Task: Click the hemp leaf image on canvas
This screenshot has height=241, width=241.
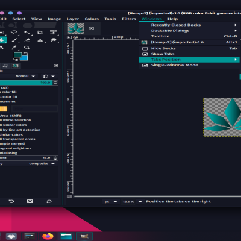Action: (x=222, y=117)
